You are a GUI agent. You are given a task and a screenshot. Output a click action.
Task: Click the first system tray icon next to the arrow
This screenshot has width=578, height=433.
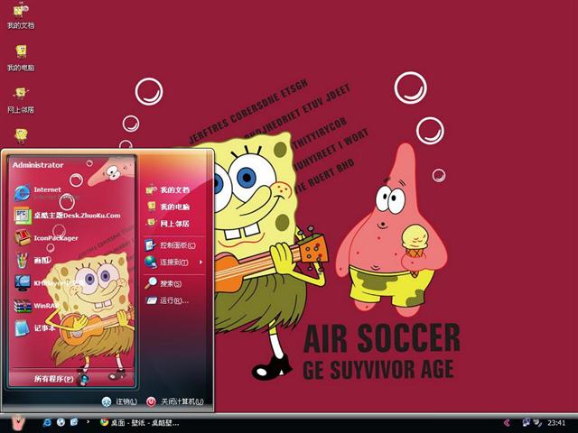526,422
